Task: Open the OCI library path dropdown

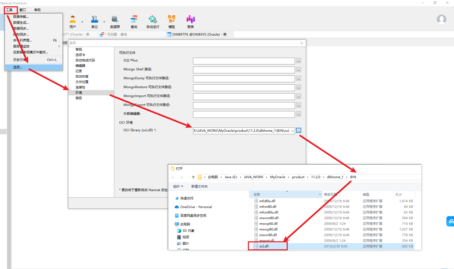Action: click(x=293, y=130)
